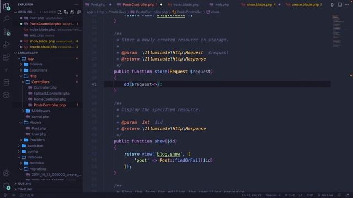Change indentation Spaces: 4
353x198 pixels.
[273, 195]
